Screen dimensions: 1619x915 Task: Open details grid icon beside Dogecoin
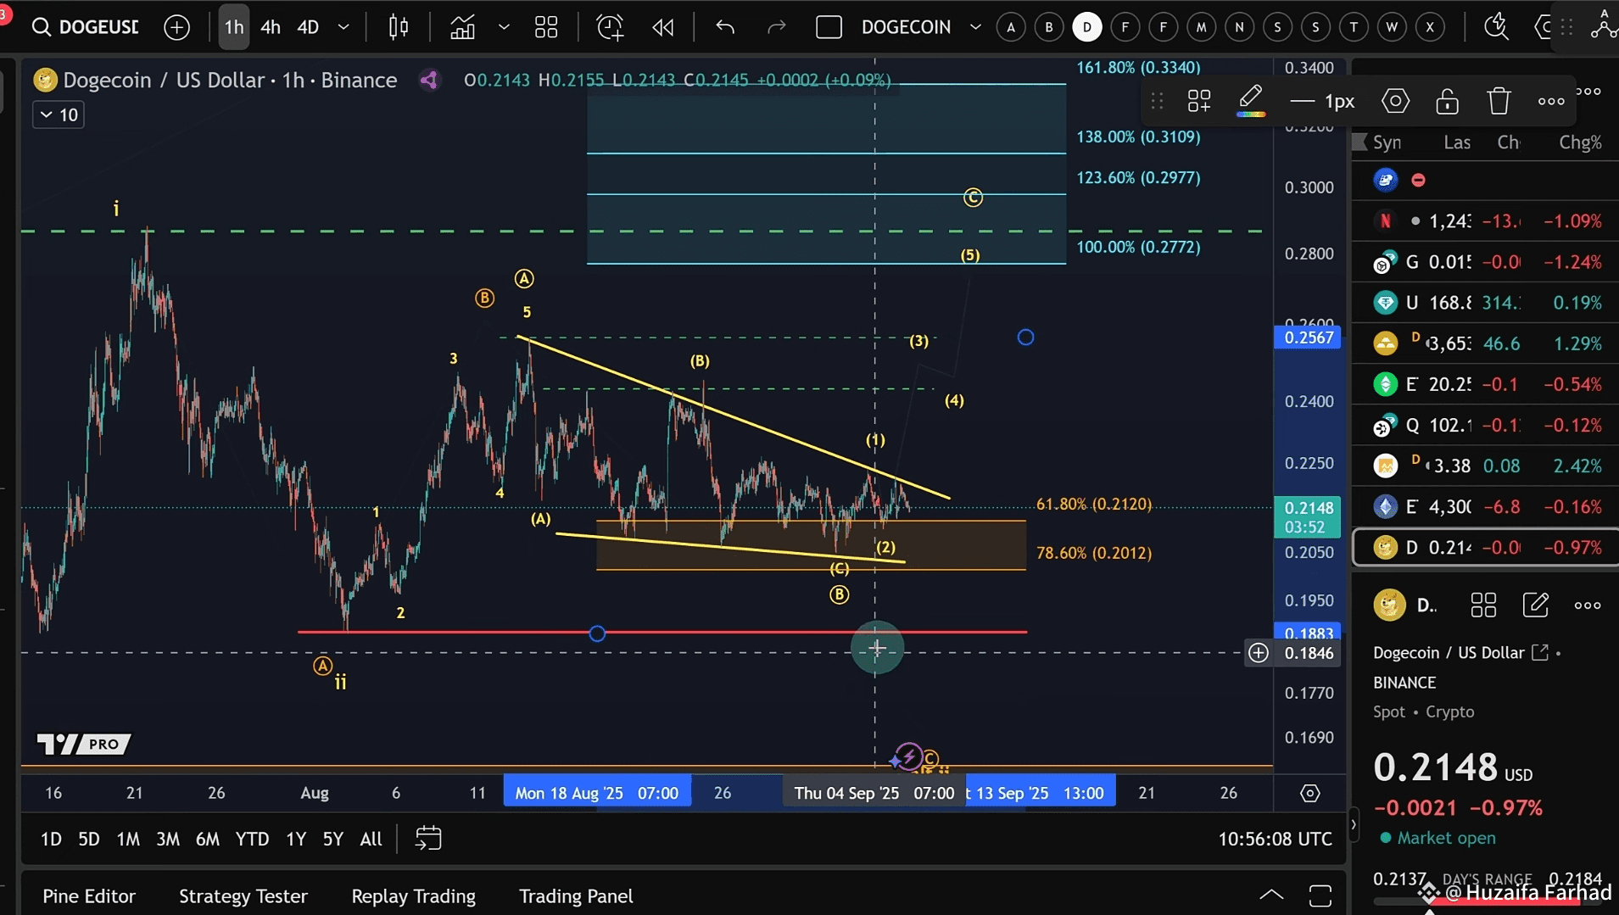1483,605
